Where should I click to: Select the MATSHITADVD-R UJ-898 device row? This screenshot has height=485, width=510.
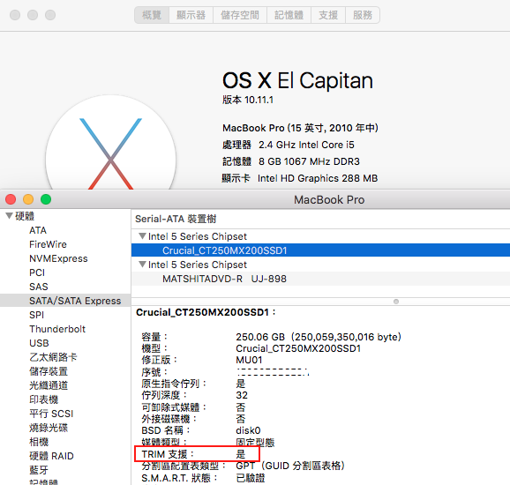coord(320,279)
